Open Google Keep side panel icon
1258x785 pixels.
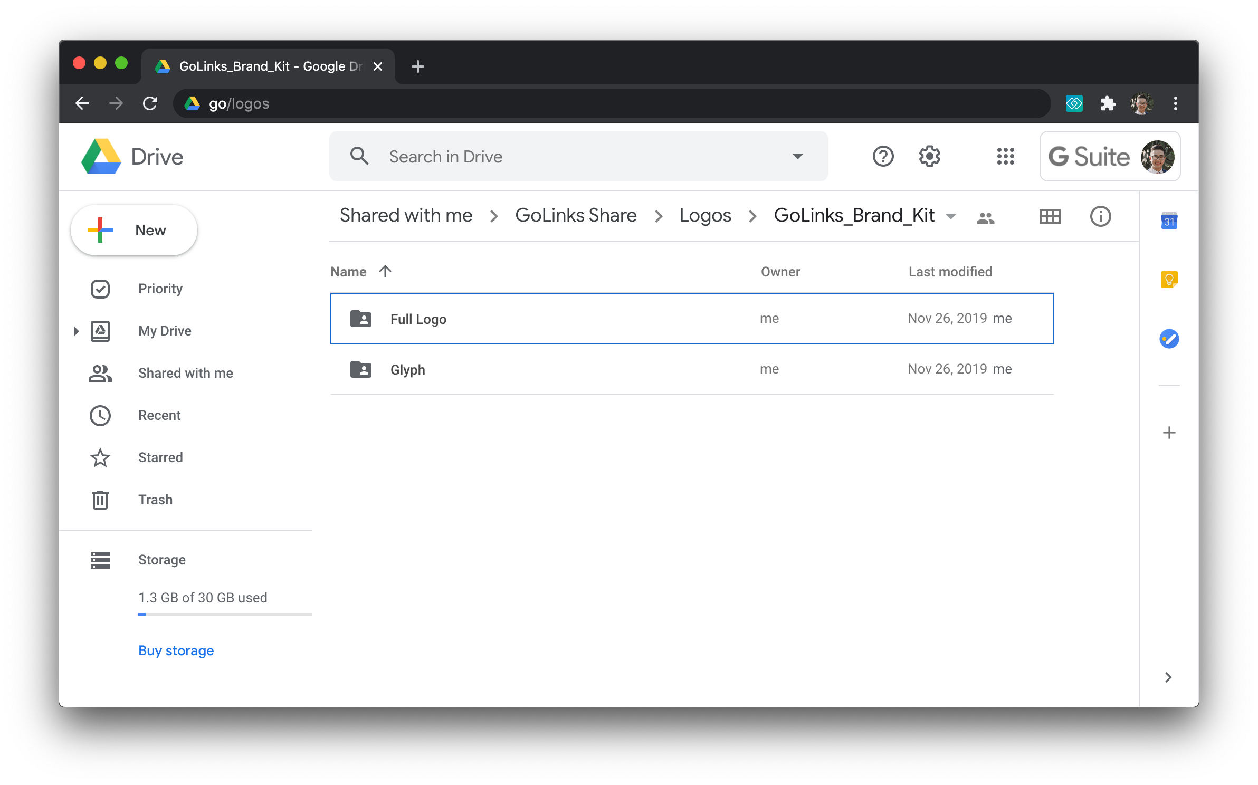1169,280
